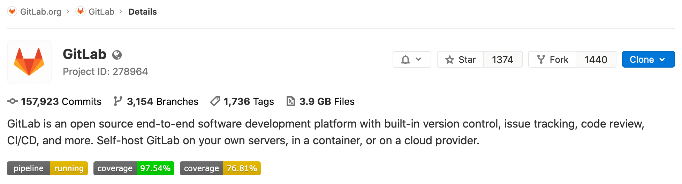Click the tag icon beside 1,736
This screenshot has width=682, height=184.
coord(215,101)
